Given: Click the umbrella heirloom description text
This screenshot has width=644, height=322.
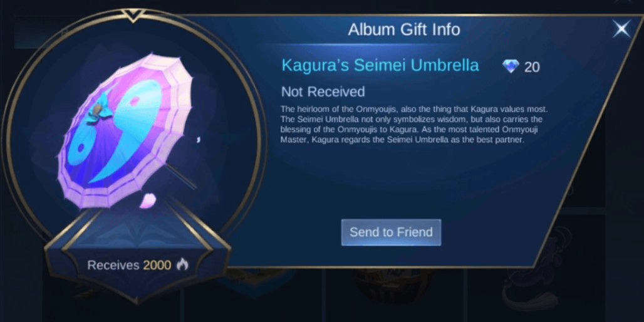Looking at the screenshot, I should pyautogui.click(x=415, y=125).
